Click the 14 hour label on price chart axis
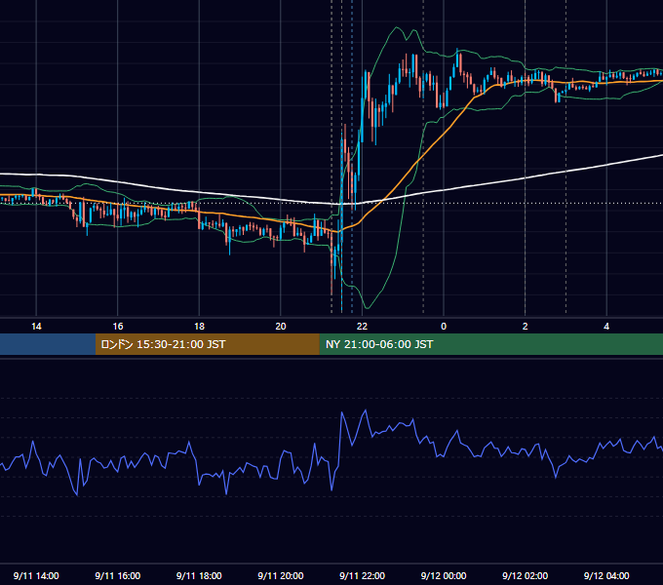This screenshot has width=663, height=585. [x=36, y=327]
